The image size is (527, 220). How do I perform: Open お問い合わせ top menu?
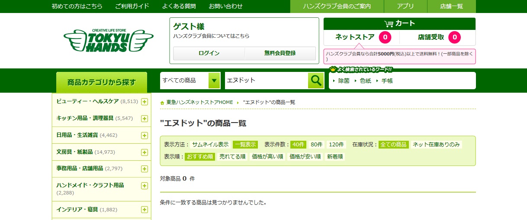[x=226, y=6]
